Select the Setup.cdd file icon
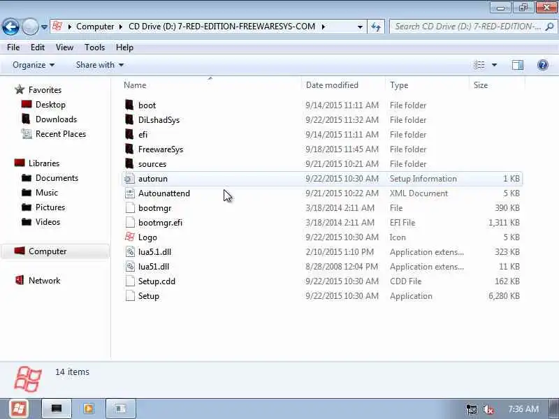The width and height of the screenshot is (559, 419). 130,281
